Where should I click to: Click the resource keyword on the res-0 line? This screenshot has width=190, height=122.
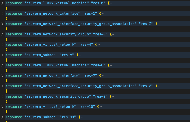14,3
